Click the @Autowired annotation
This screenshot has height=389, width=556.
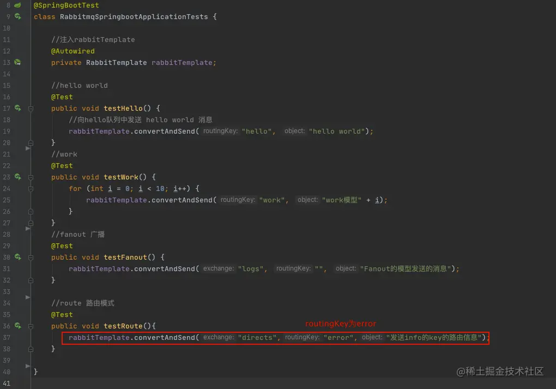[72, 51]
